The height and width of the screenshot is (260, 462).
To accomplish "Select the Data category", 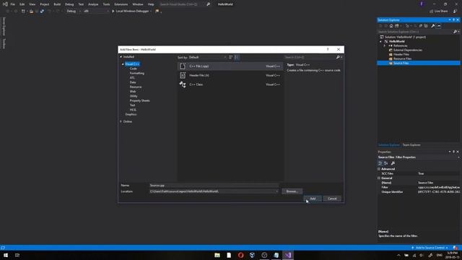I will click(133, 82).
